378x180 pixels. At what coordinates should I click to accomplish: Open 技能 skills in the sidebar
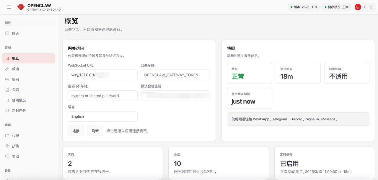pyautogui.click(x=15, y=146)
